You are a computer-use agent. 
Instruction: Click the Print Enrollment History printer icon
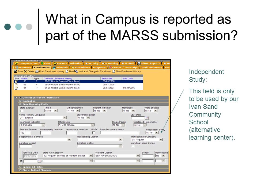pyautogui.click(x=37, y=71)
